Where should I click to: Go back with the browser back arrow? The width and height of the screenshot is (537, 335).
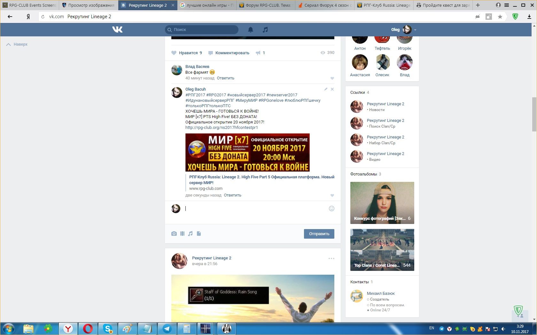point(10,17)
